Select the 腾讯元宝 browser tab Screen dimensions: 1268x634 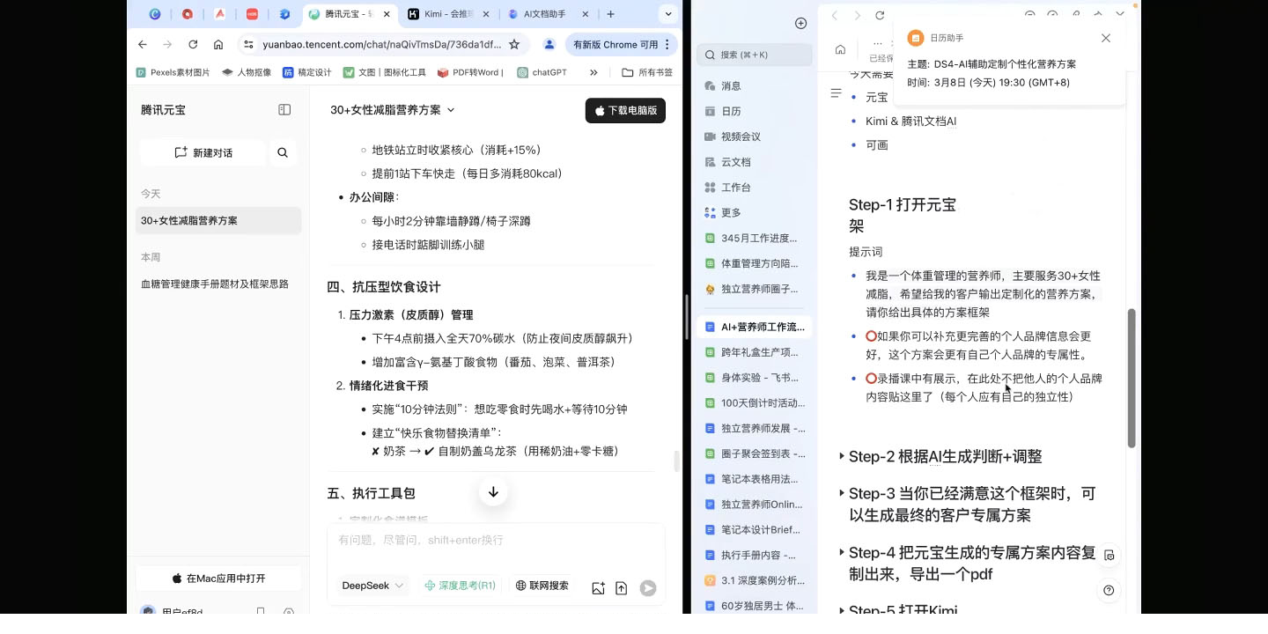[x=350, y=14]
